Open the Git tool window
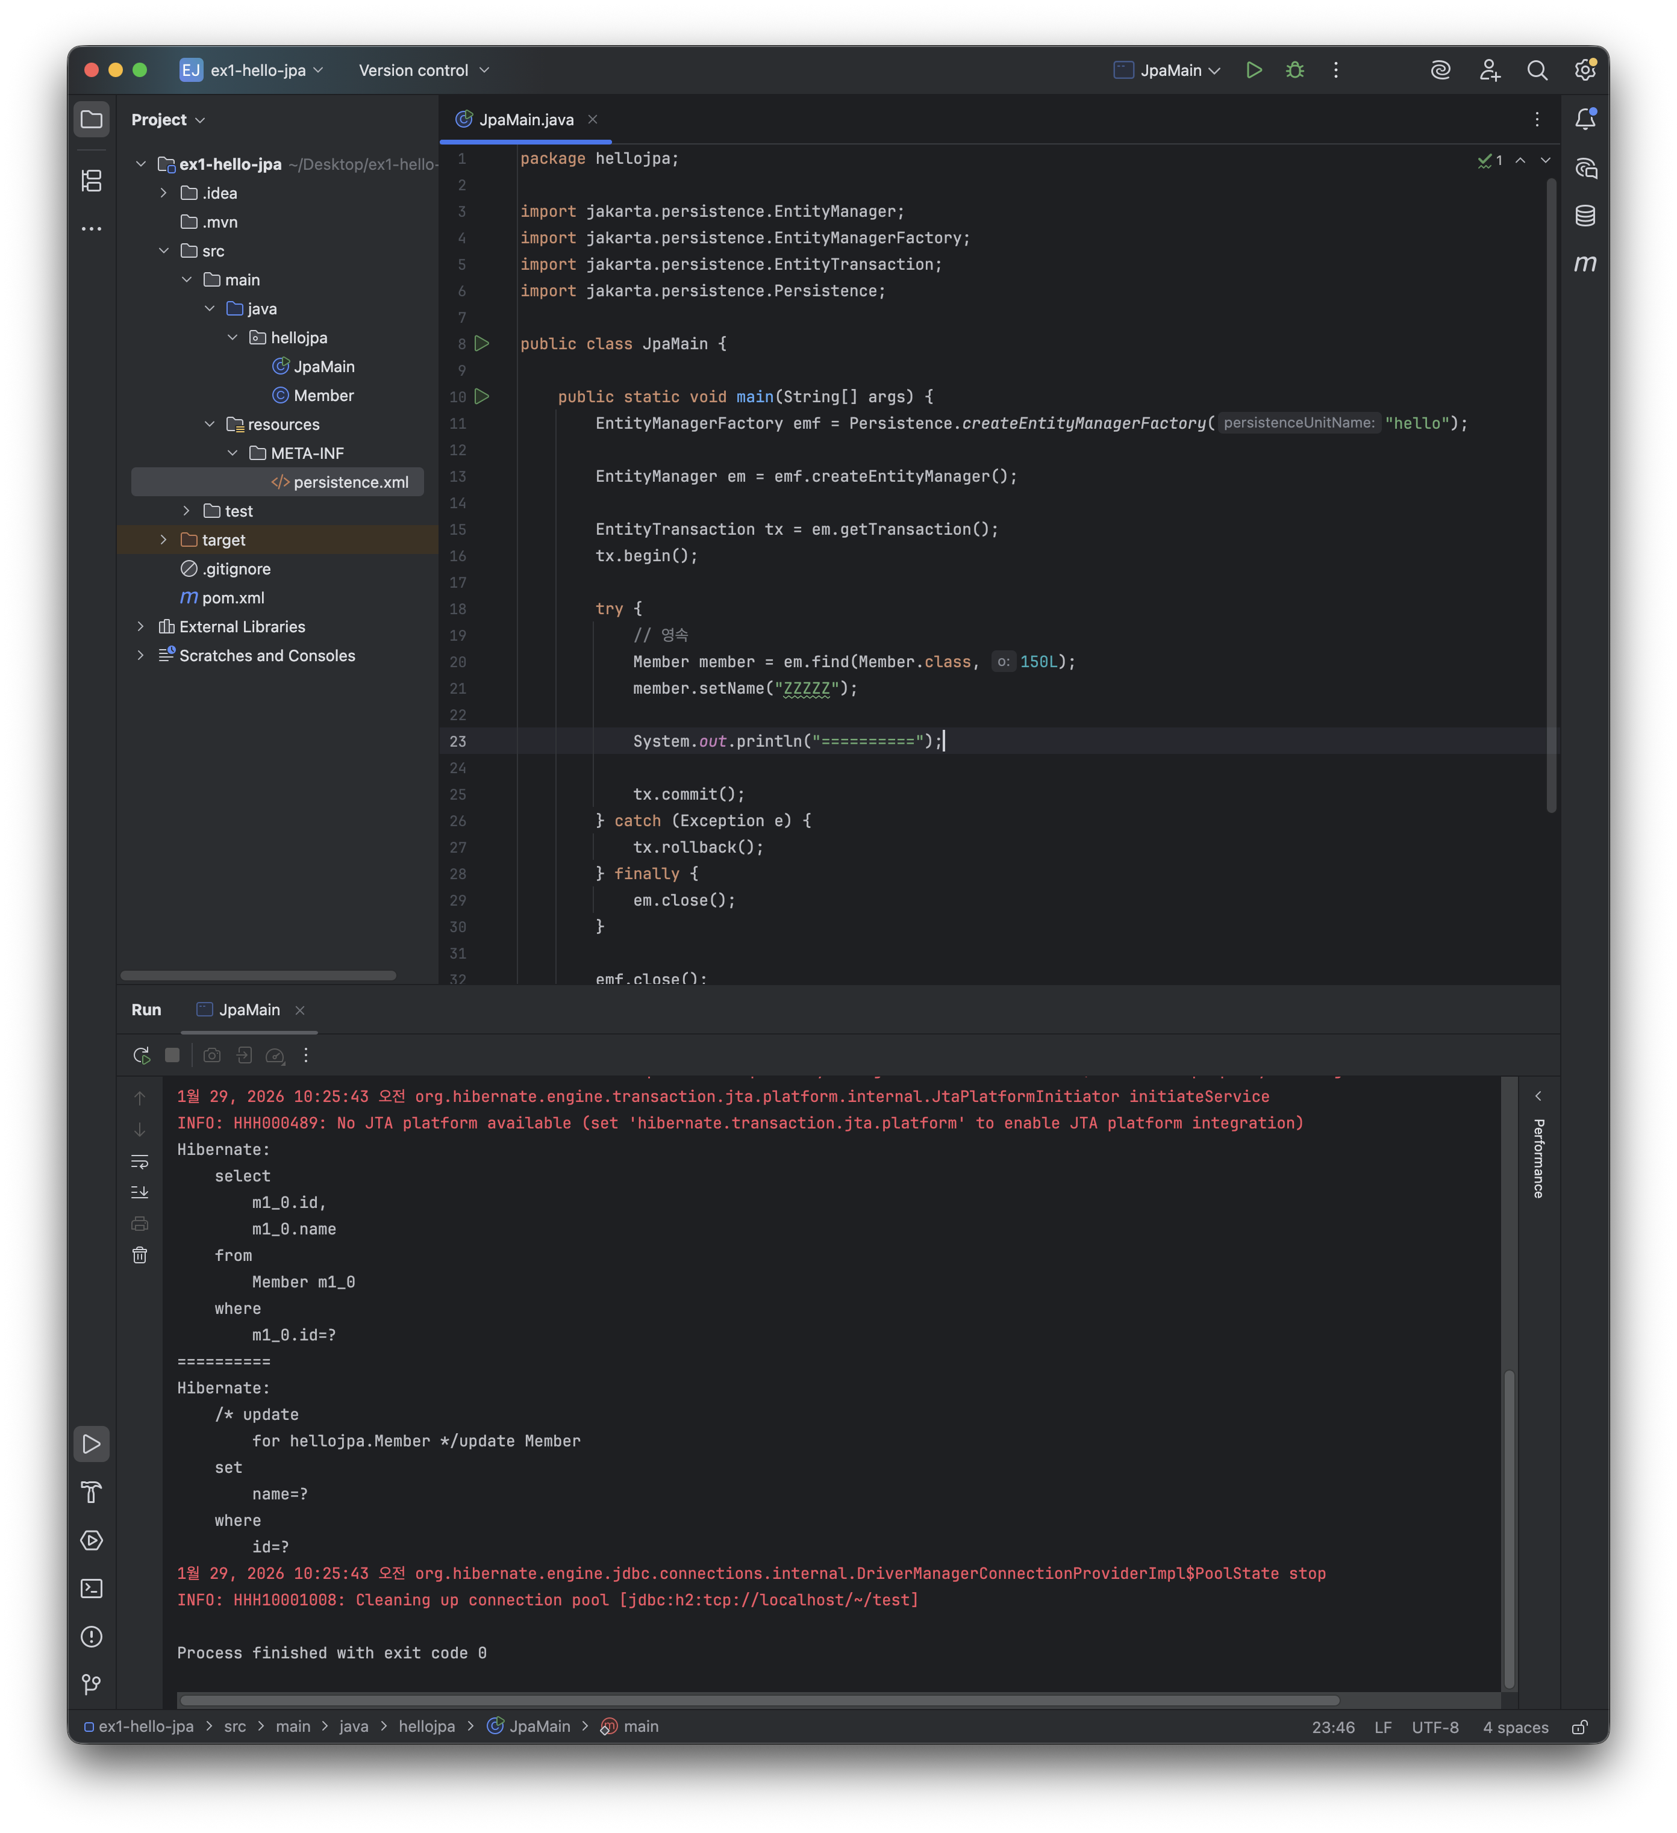The height and width of the screenshot is (1833, 1677). 91,1684
